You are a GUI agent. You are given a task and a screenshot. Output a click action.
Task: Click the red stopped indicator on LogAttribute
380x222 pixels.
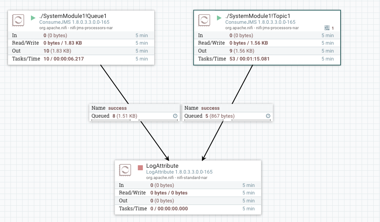(x=140, y=168)
